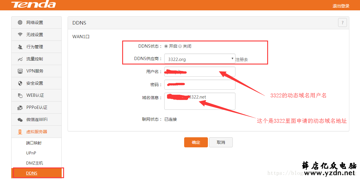Screen dimensions: 360x179
Task: Select the PPPoE认证 sidebar icon
Action: pos(20,107)
